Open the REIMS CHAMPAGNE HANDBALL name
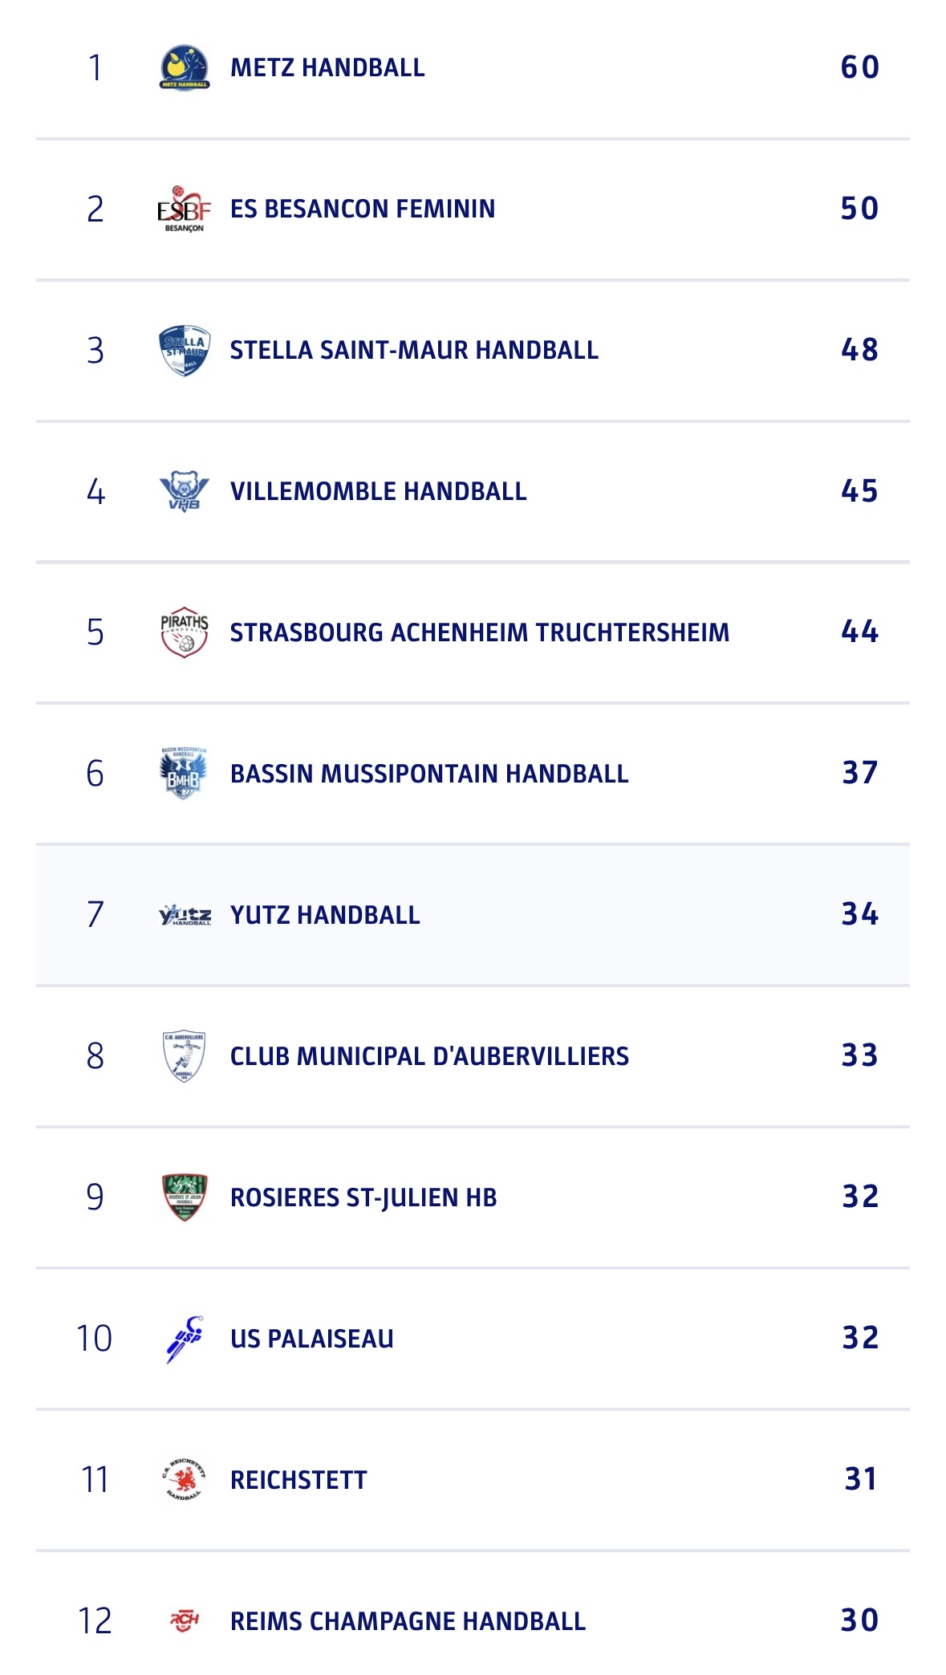This screenshot has height=1675, width=946. coord(408,1621)
